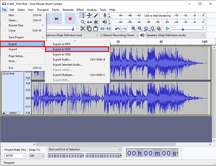Click the Zoom In icon
216x166 pixels.
click(133, 28)
